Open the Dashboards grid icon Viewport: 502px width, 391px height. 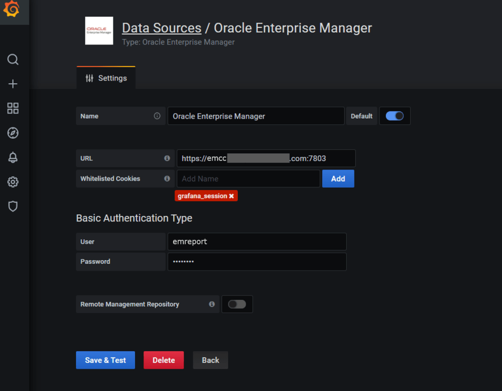click(13, 108)
